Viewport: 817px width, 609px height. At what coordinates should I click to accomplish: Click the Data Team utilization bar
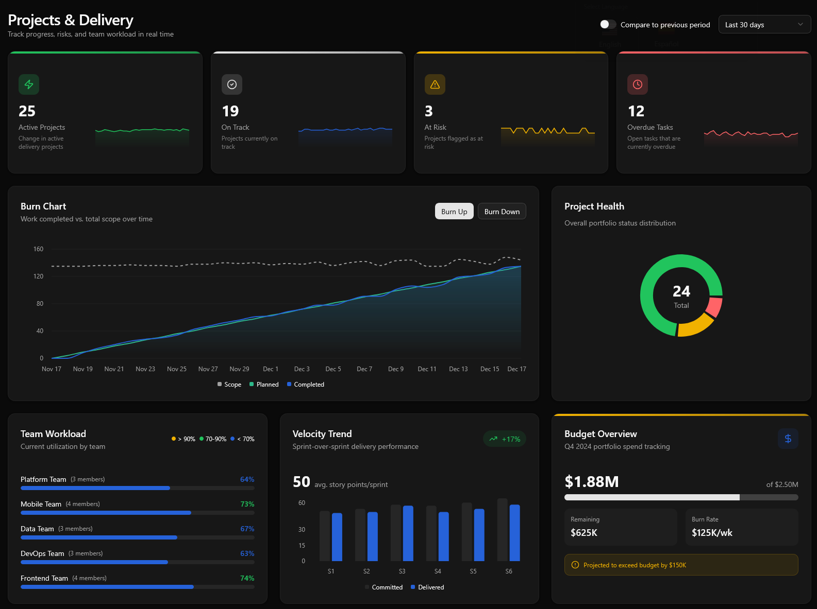pos(138,537)
